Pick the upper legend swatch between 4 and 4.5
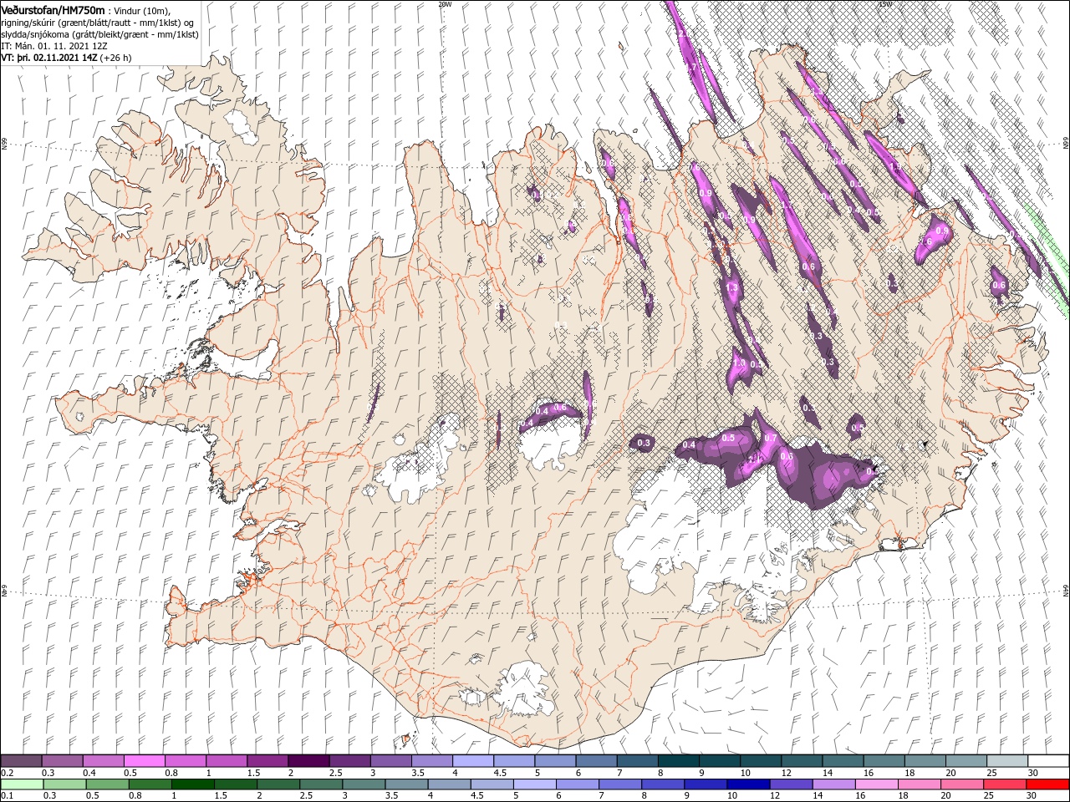Image resolution: width=1070 pixels, height=802 pixels. 472,760
